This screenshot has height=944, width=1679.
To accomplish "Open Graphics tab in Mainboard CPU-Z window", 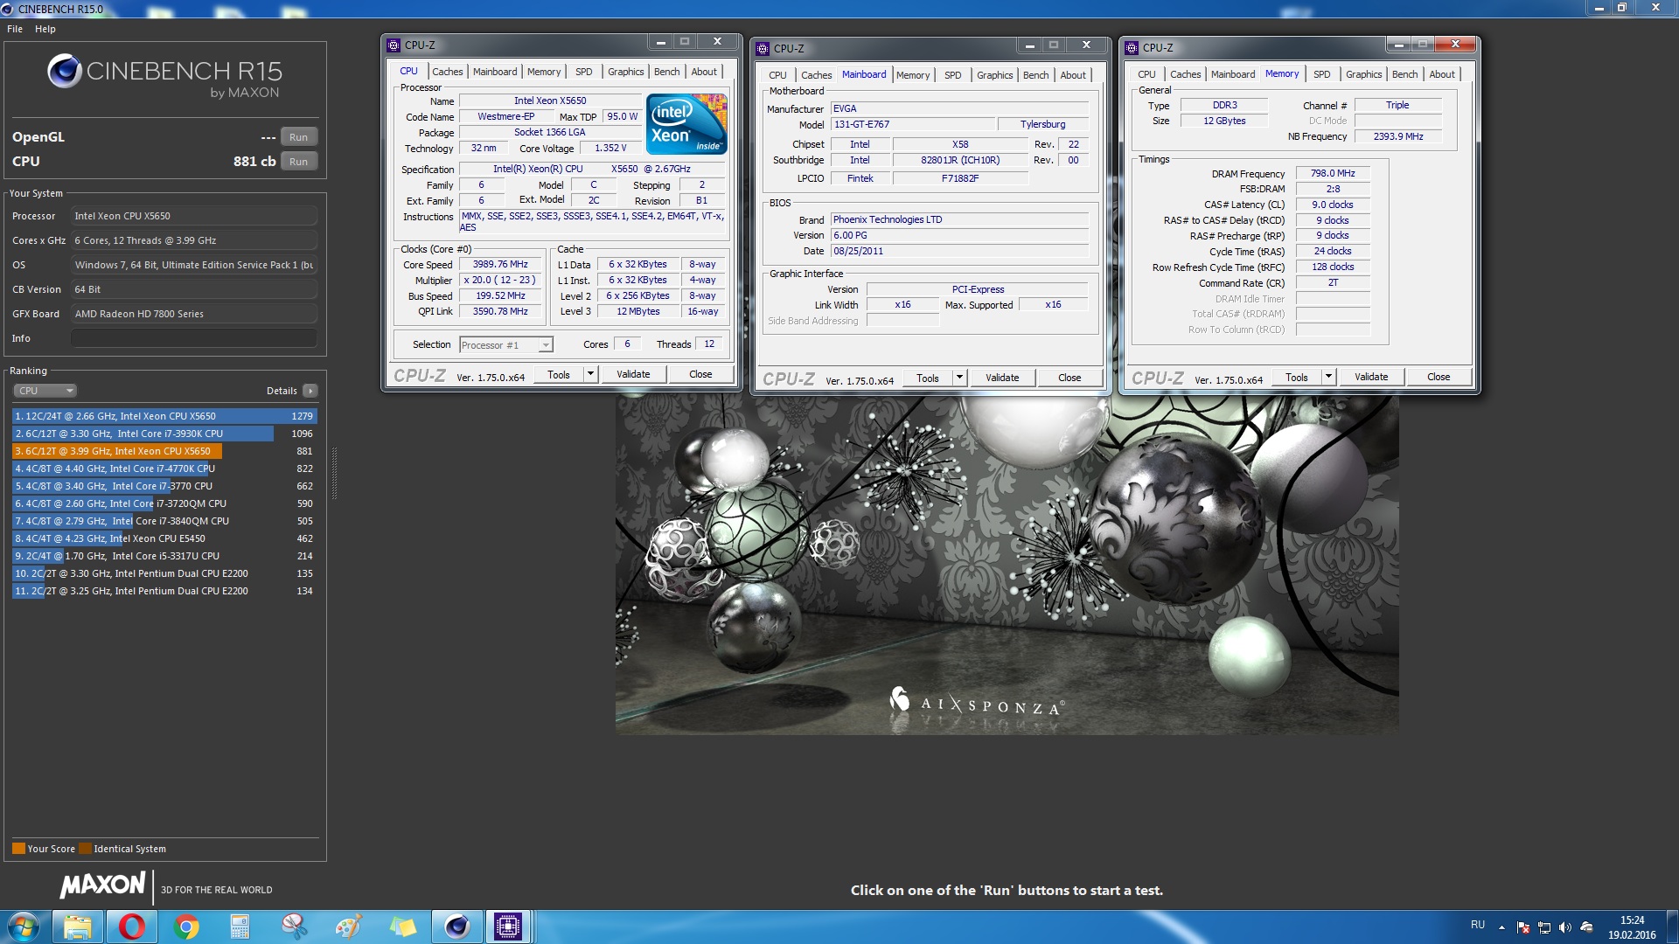I will [994, 75].
